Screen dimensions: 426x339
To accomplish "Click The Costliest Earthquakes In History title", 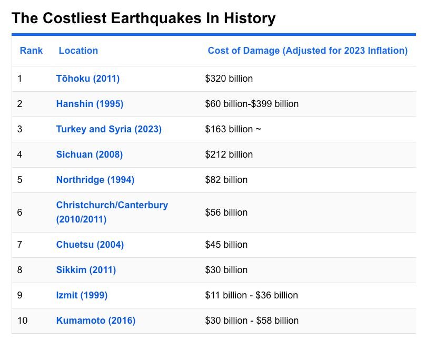I will click(143, 18).
